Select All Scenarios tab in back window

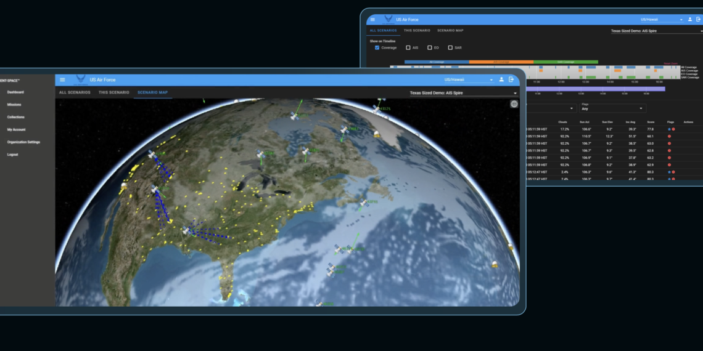384,30
